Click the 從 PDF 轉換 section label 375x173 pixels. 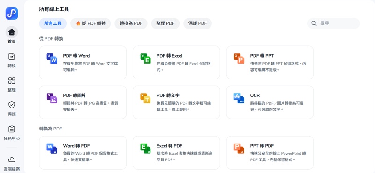click(x=51, y=39)
